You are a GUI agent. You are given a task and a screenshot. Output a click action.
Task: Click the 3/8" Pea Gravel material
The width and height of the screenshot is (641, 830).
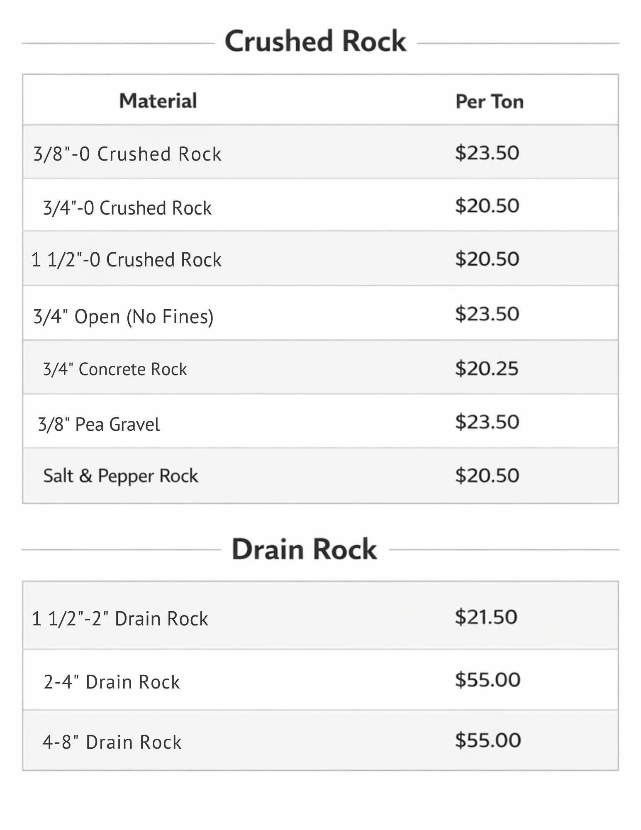(99, 424)
